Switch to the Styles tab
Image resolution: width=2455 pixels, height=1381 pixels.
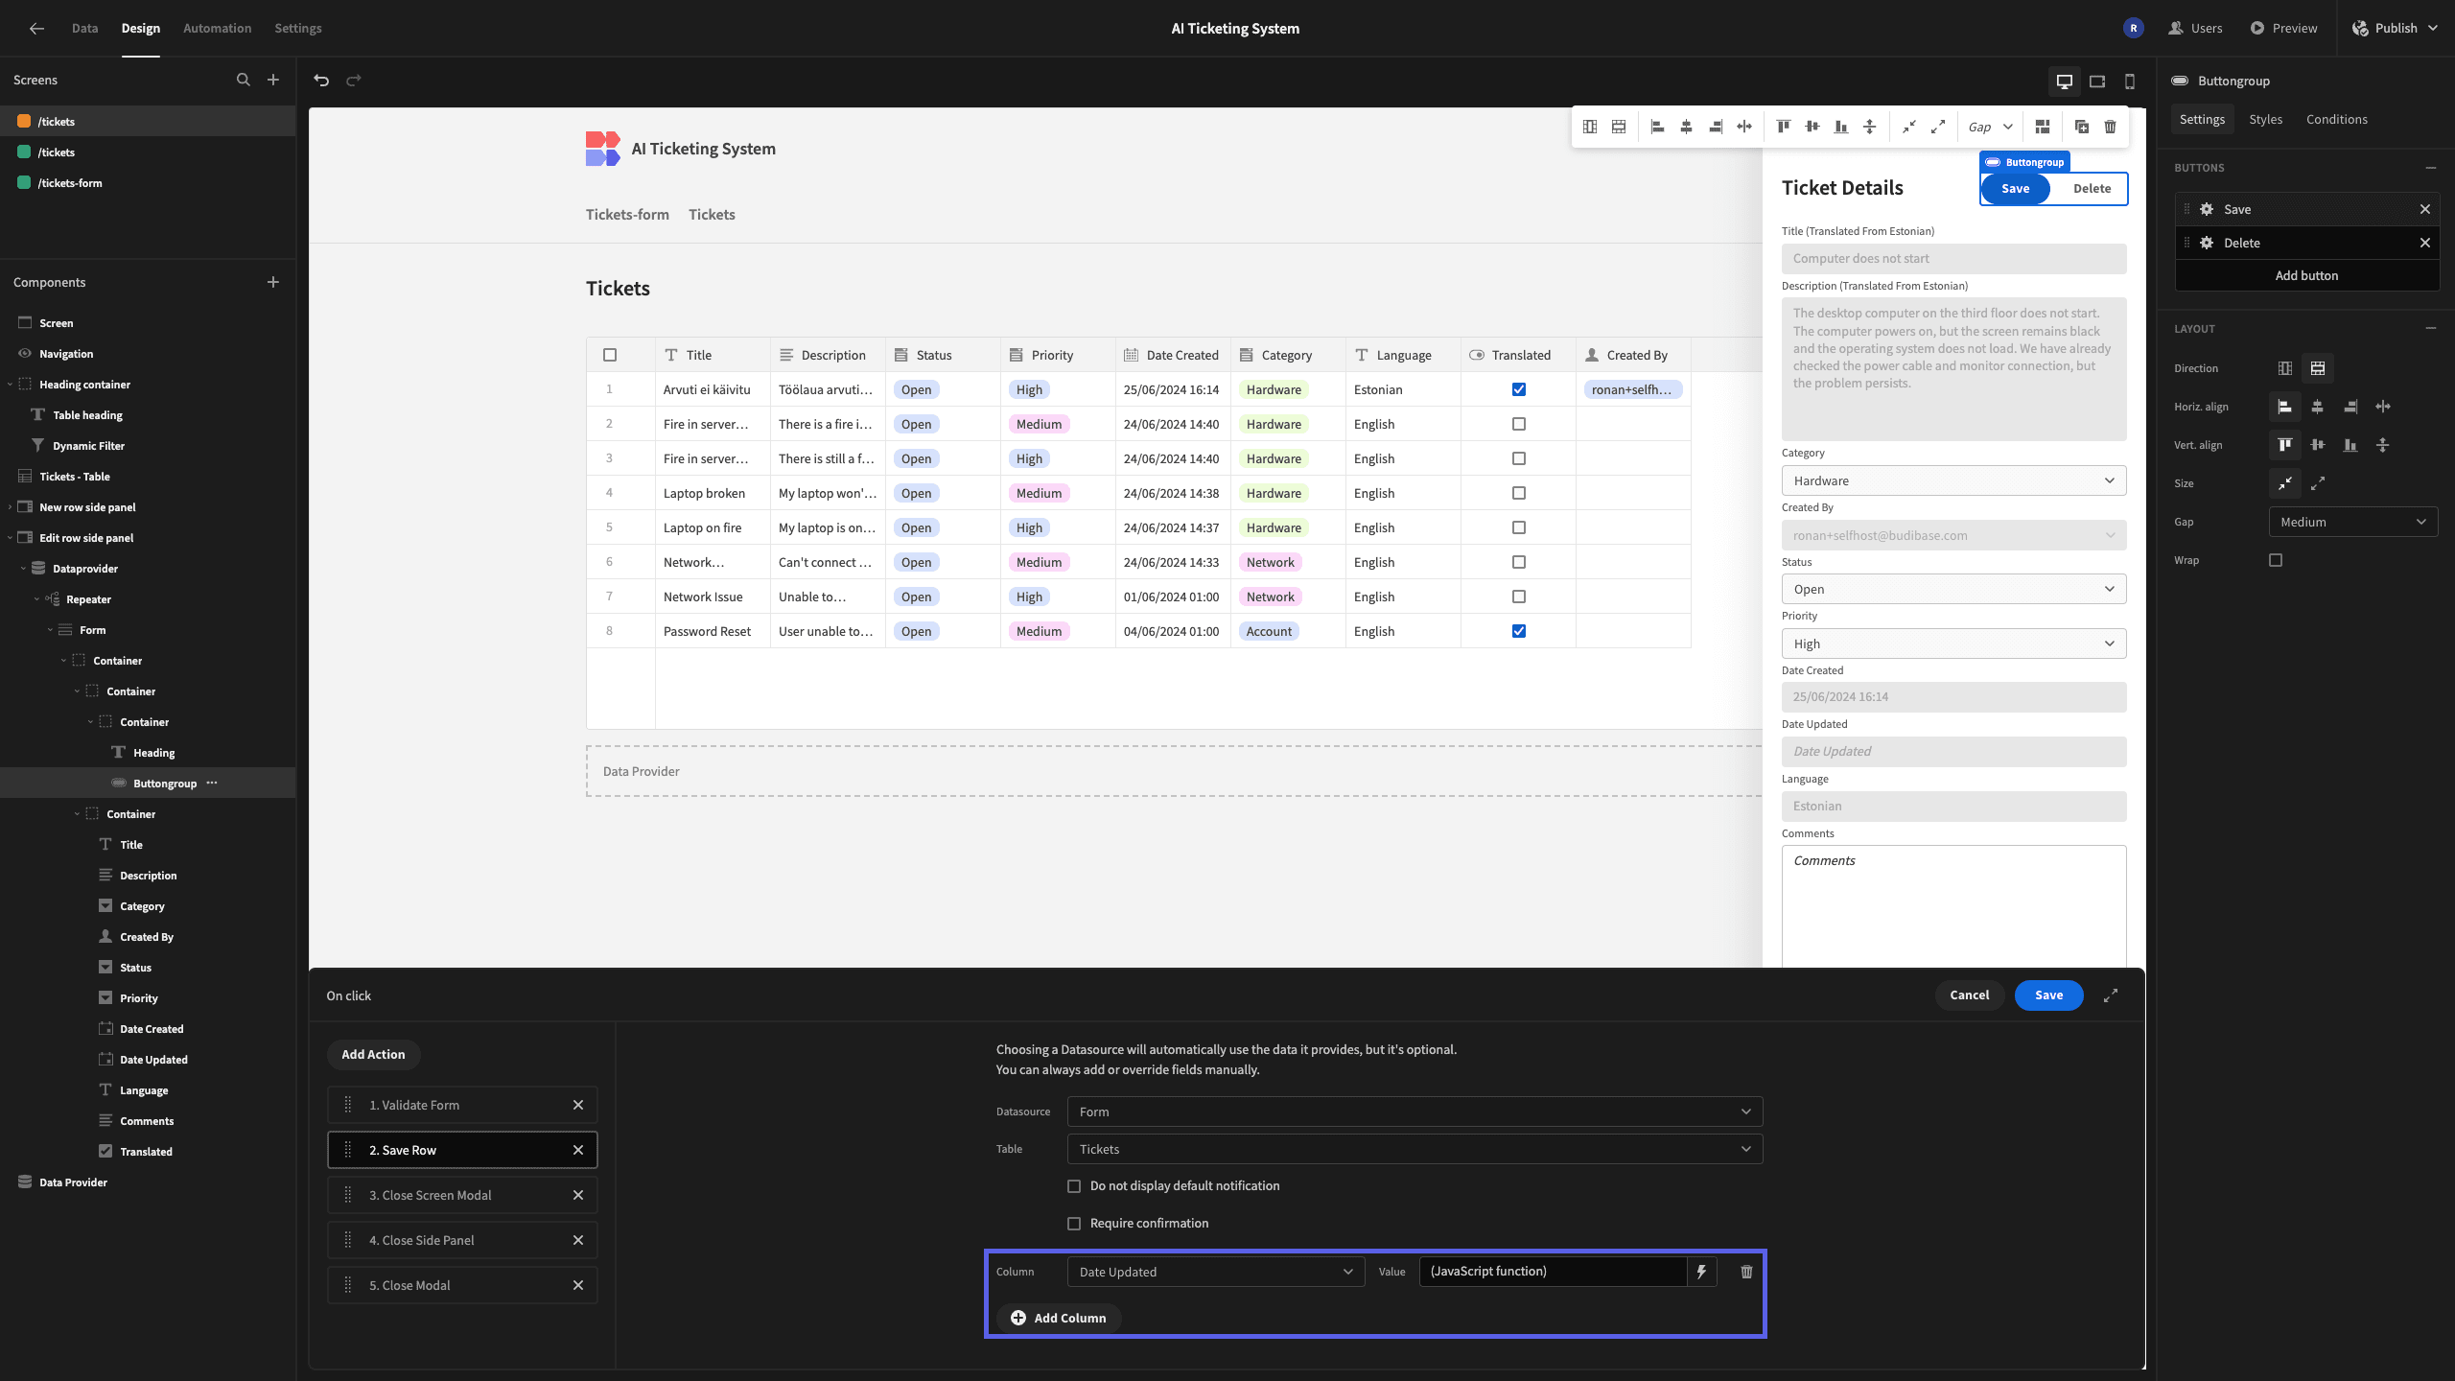click(x=2265, y=119)
